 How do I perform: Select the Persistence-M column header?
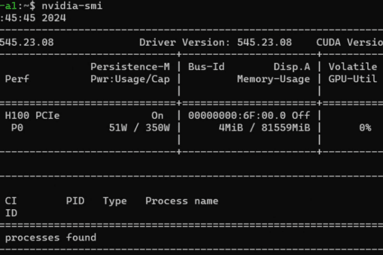click(x=130, y=67)
